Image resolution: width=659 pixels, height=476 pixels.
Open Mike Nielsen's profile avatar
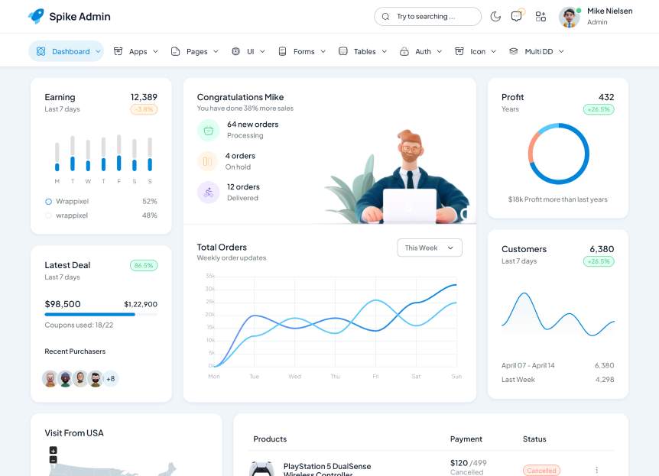pyautogui.click(x=570, y=17)
